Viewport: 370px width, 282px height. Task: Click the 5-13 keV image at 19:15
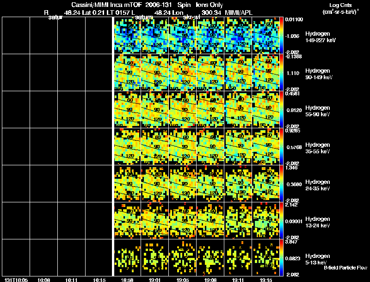(x=265, y=257)
